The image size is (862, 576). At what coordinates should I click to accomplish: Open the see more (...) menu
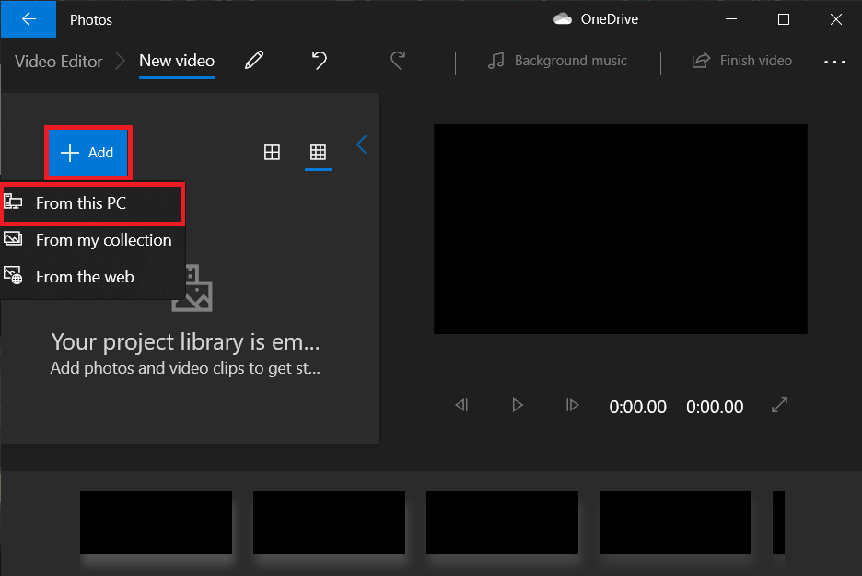[834, 62]
